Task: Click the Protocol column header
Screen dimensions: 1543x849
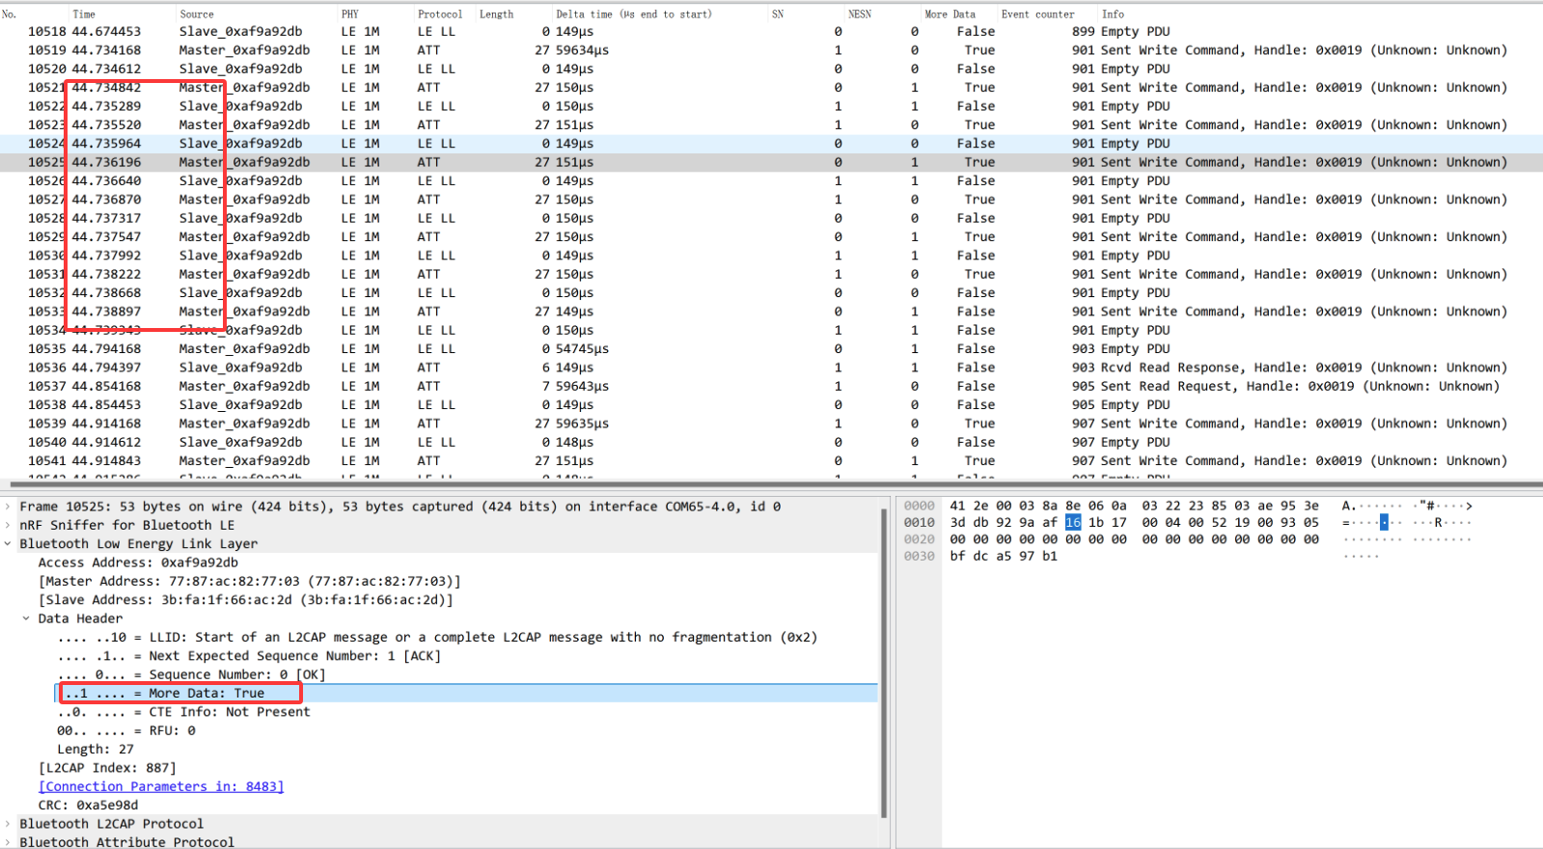Action: point(440,14)
